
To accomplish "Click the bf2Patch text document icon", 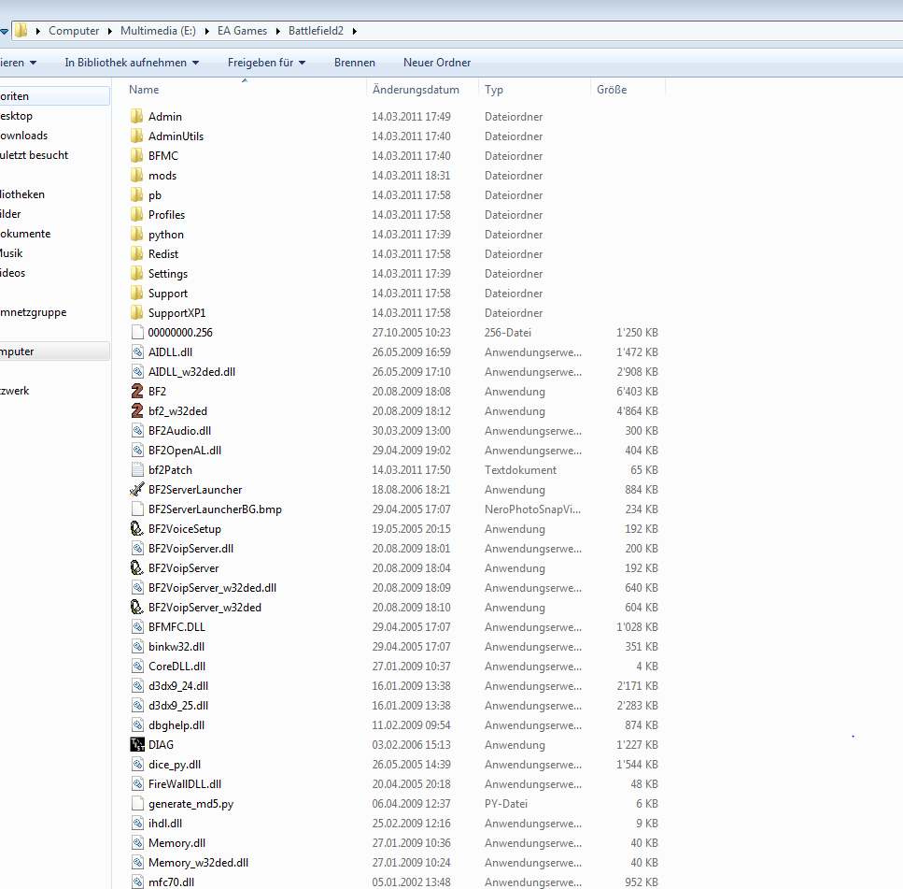I will 137,470.
